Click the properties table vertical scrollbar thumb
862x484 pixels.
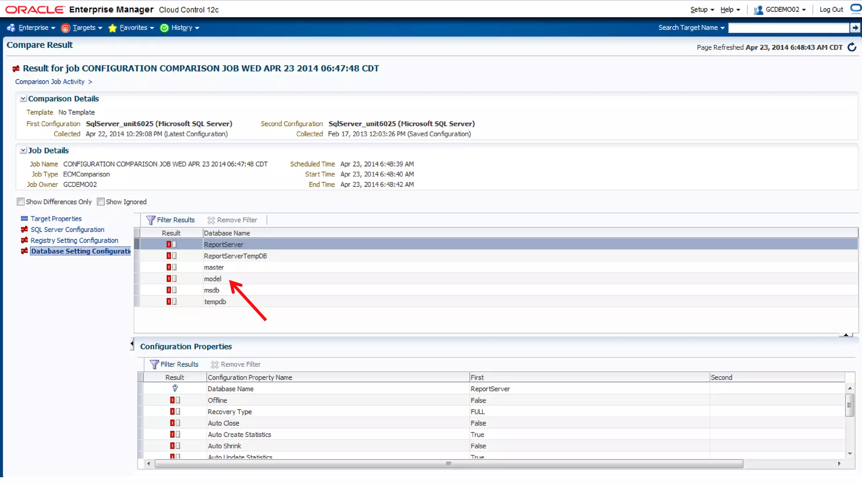click(x=850, y=405)
